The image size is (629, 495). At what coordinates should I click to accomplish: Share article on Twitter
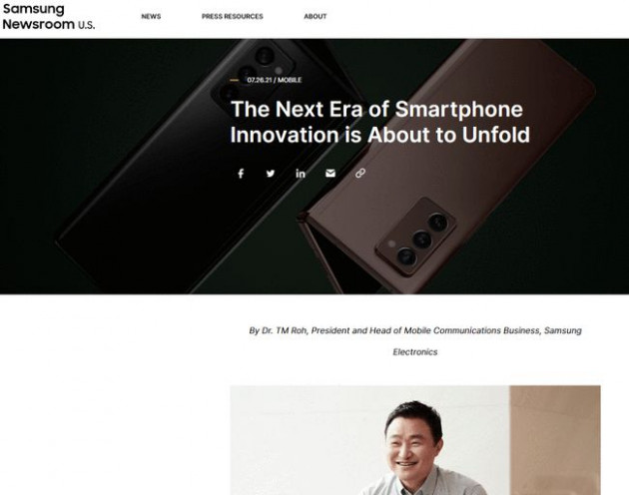click(271, 174)
